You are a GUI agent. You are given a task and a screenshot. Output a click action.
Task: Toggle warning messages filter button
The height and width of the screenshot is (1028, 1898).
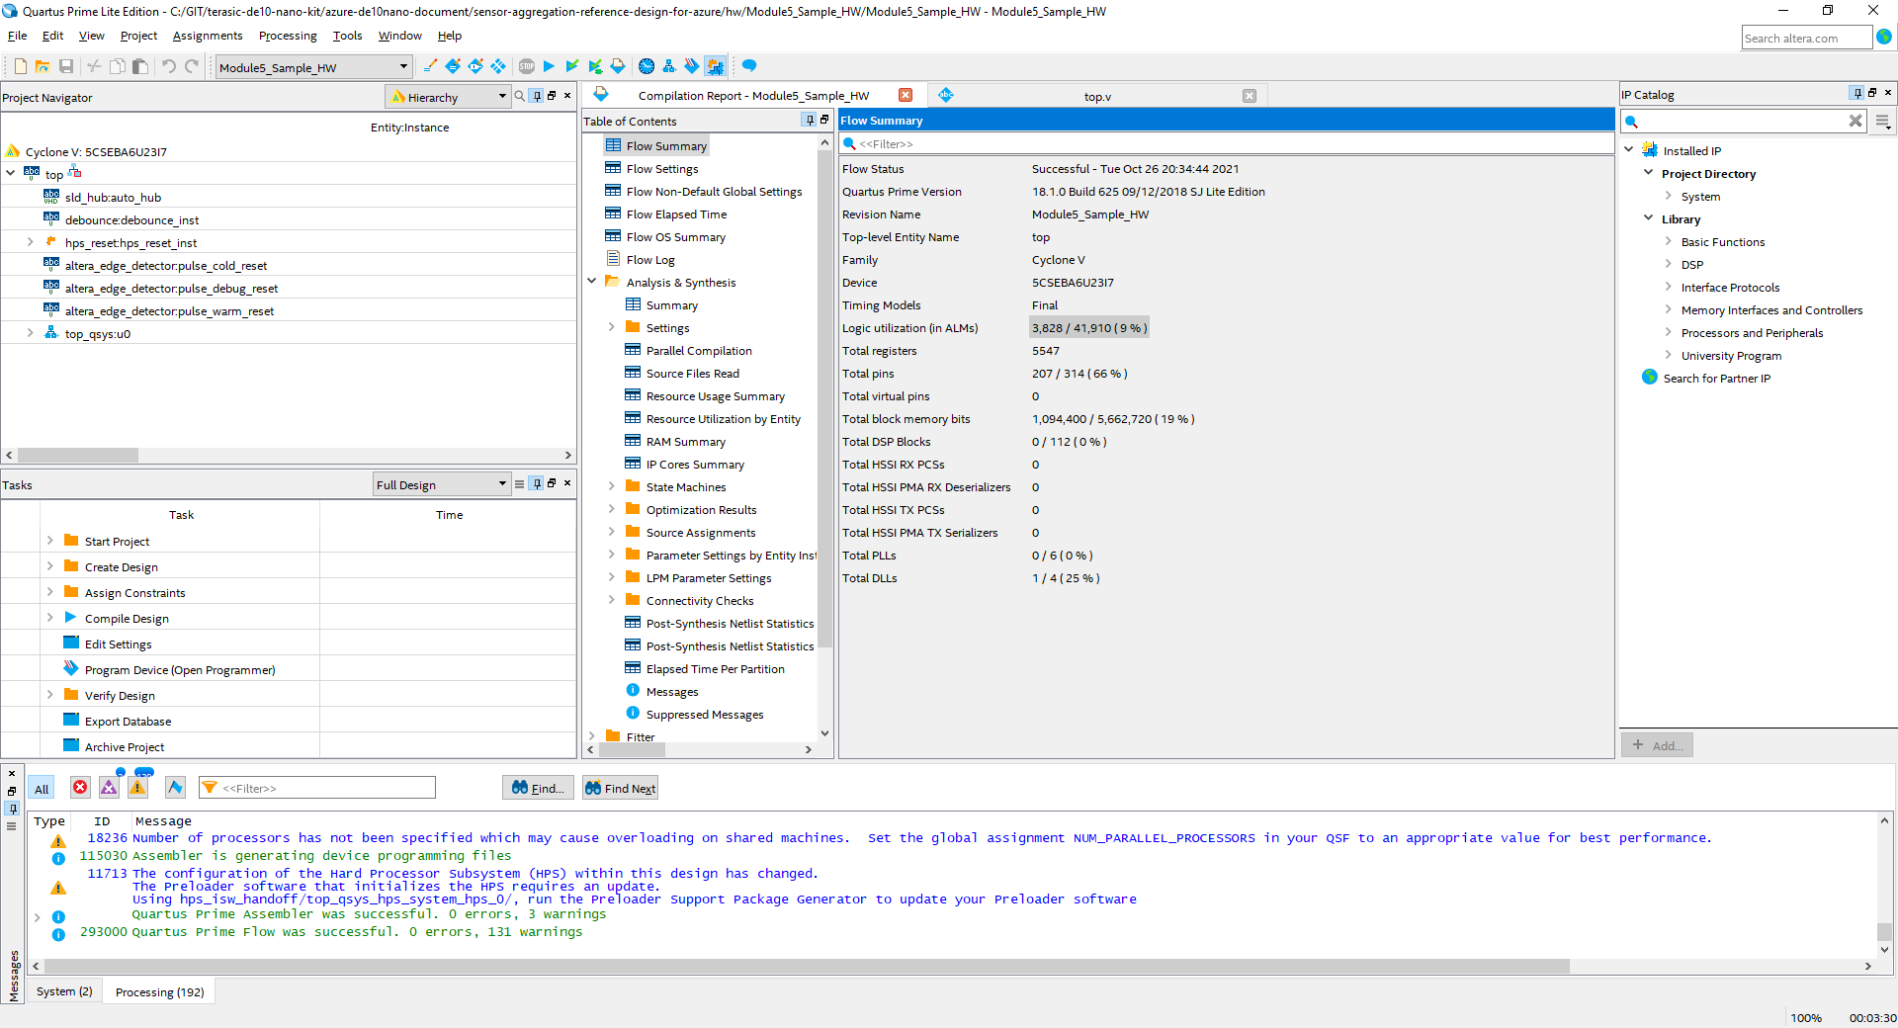pos(137,788)
